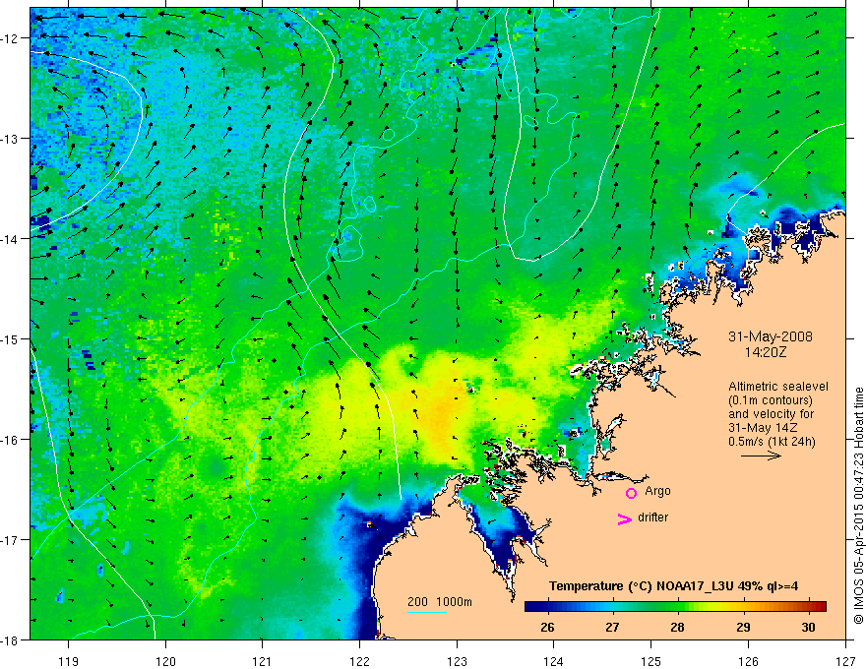Screen dimensions: 866x669
Task: Click latitude axis label -14
Action: point(11,239)
